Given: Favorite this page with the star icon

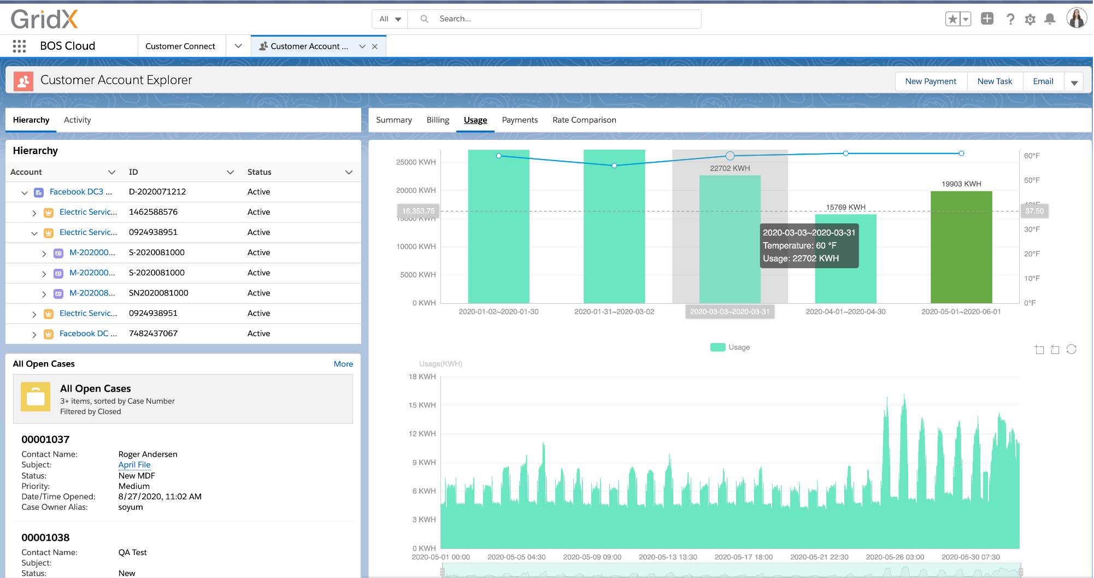Looking at the screenshot, I should pos(953,18).
